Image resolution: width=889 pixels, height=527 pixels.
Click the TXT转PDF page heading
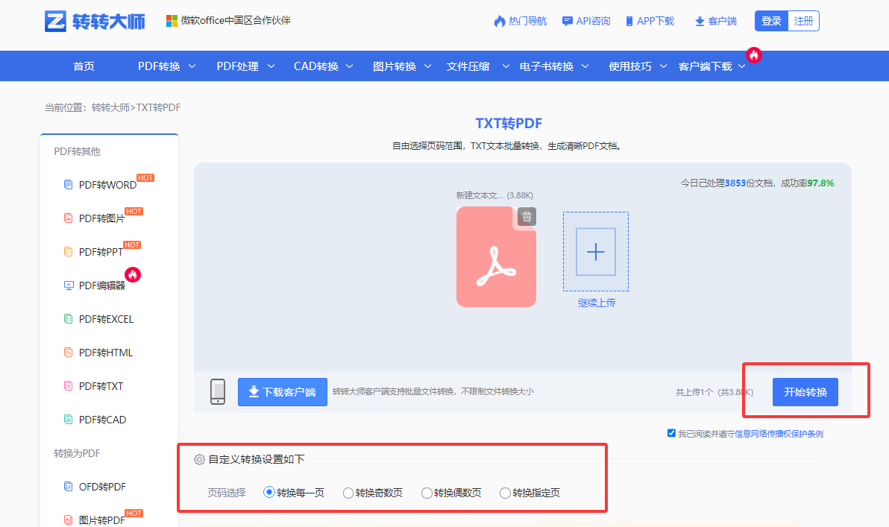tap(509, 124)
